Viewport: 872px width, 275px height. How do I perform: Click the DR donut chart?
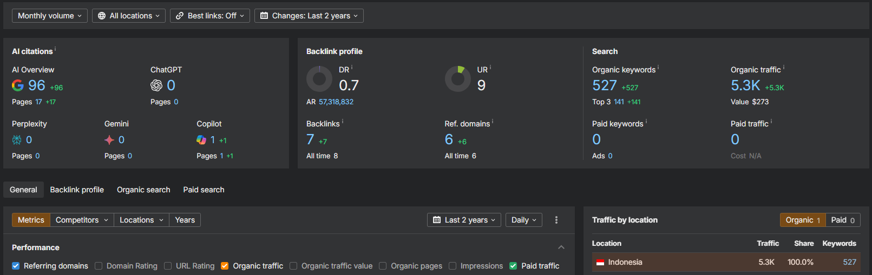coord(319,79)
